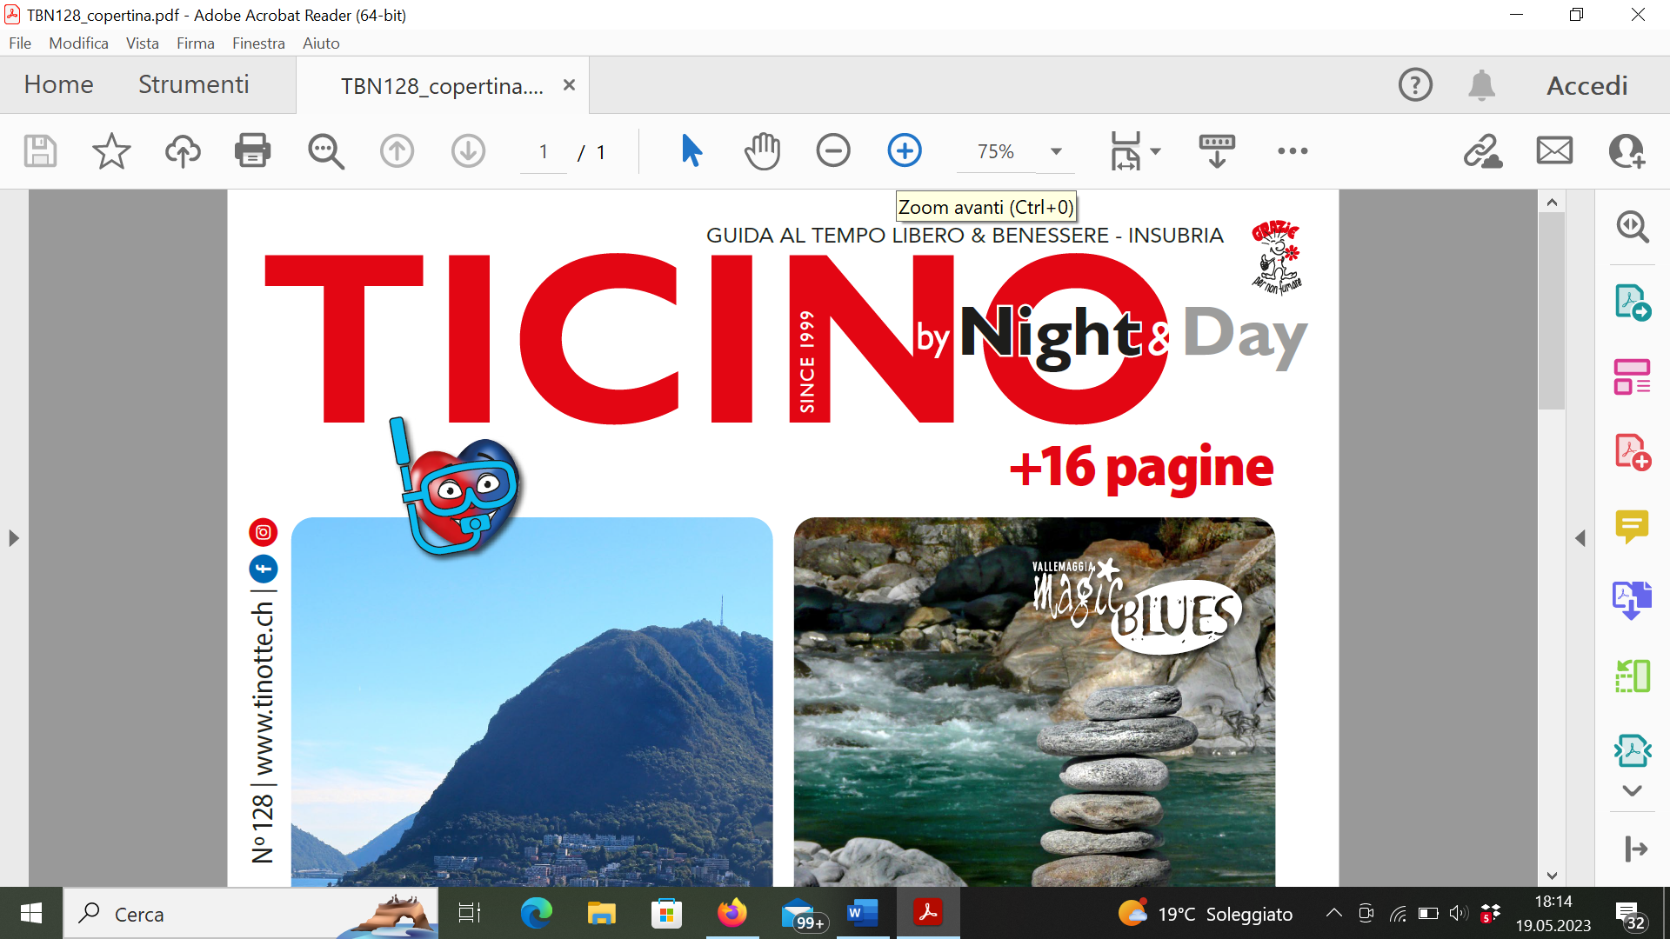Open the search magnifier tool in right panel

[1632, 227]
